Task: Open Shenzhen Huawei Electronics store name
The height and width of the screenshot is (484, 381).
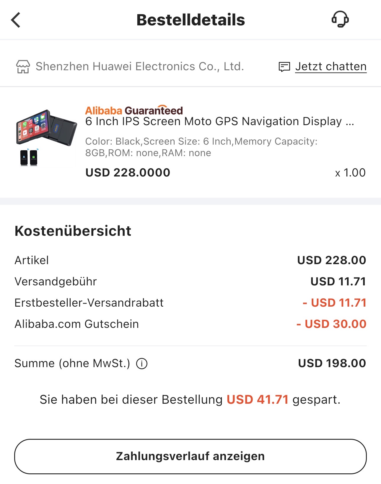Action: [x=140, y=67]
